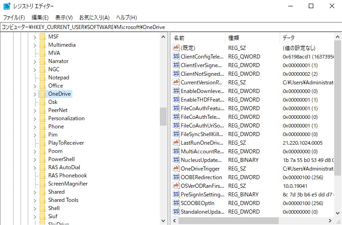Viewport: 342px width, 225px height.
Task: Select the Notepad key in tree
Action: click(x=59, y=78)
